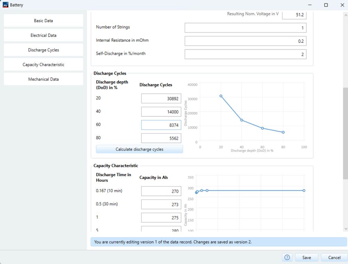Screen dimensions: 348x264
Task: Click Resulting Nom. Voltage value 51.2
Action: coord(294,15)
